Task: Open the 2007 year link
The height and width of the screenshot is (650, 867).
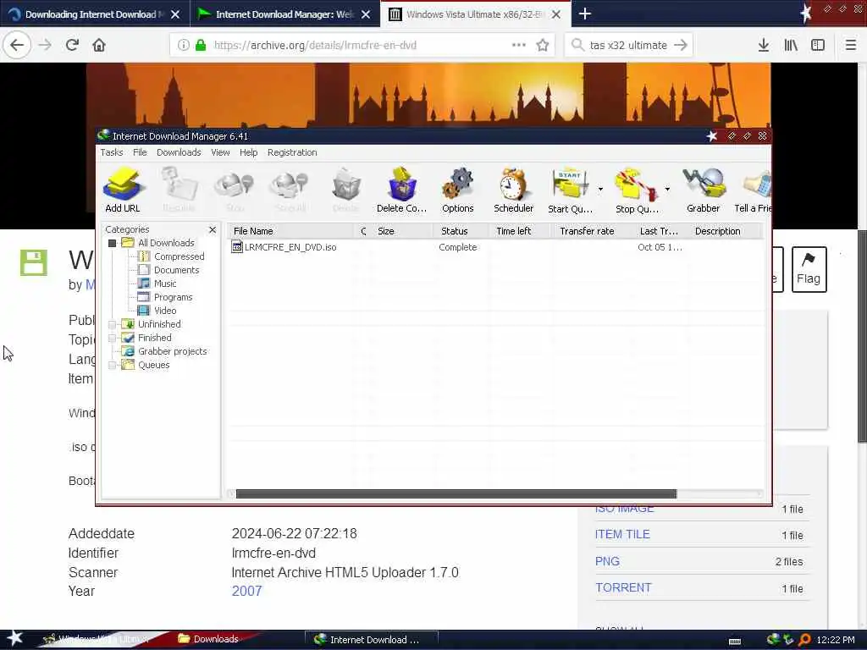Action: [x=246, y=591]
